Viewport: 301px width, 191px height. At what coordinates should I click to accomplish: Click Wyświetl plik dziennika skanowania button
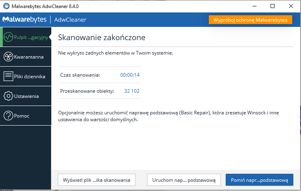pos(97,180)
